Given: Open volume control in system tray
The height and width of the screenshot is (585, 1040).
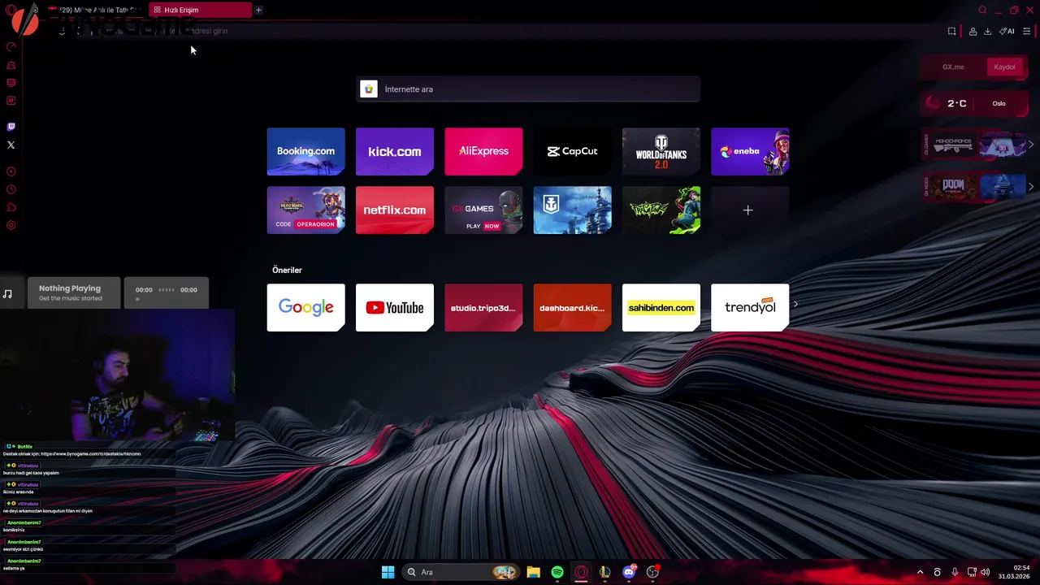Looking at the screenshot, I should 985,572.
